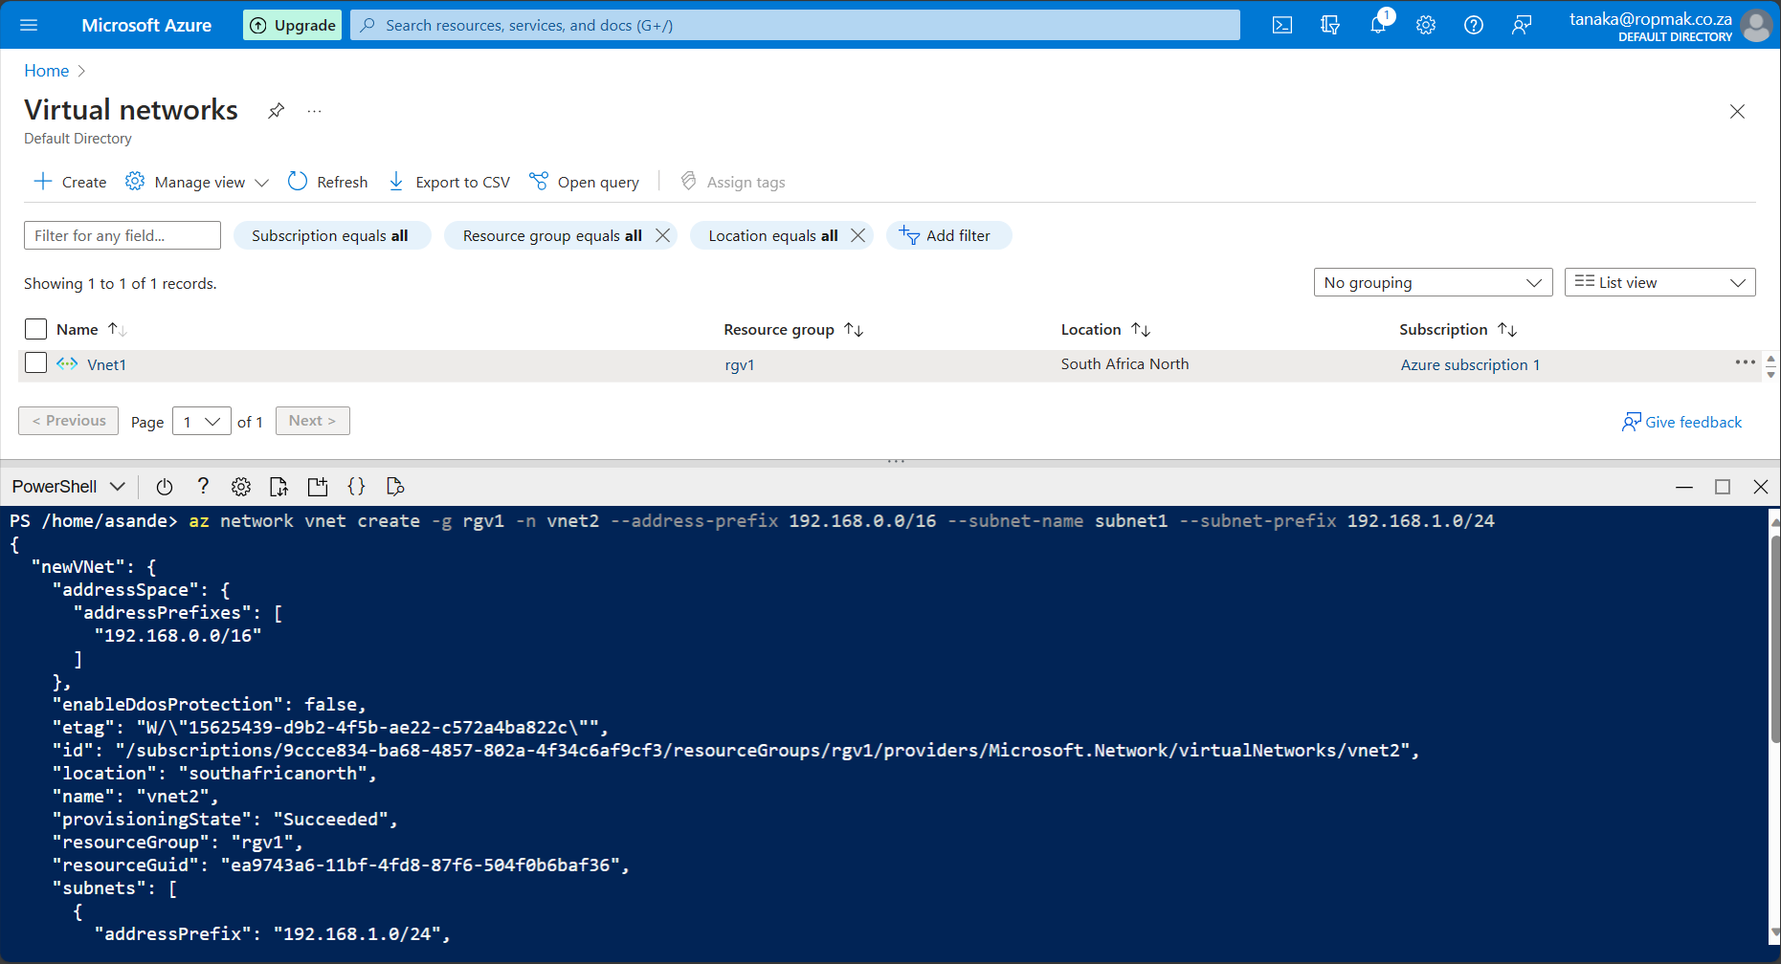Click the Microsoft Azure home logo text
The image size is (1781, 964).
[x=146, y=25]
